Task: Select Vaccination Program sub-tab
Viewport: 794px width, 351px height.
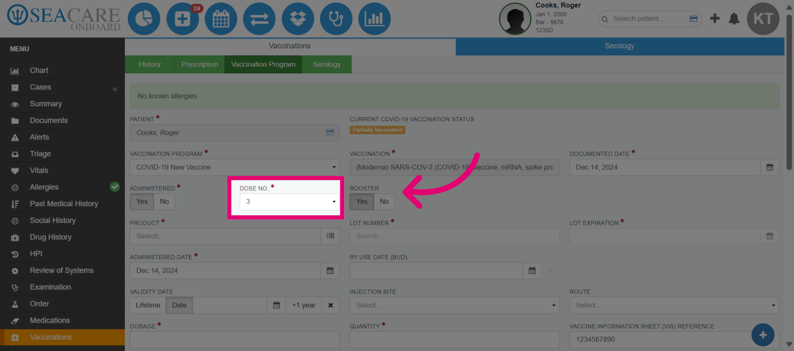Action: pyautogui.click(x=263, y=64)
